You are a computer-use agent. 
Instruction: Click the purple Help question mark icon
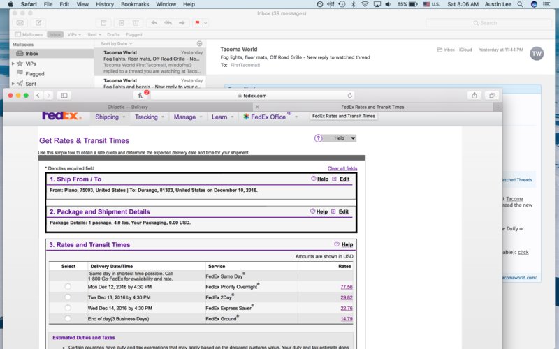click(x=318, y=138)
